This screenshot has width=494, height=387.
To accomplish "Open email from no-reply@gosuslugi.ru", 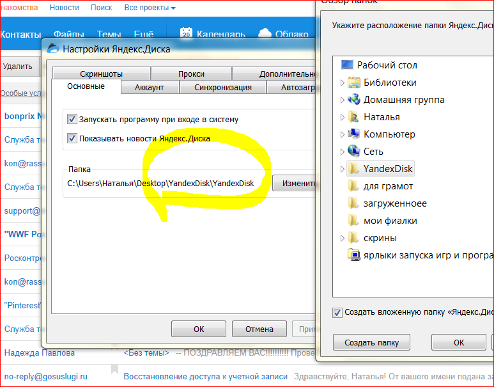I will [x=45, y=376].
